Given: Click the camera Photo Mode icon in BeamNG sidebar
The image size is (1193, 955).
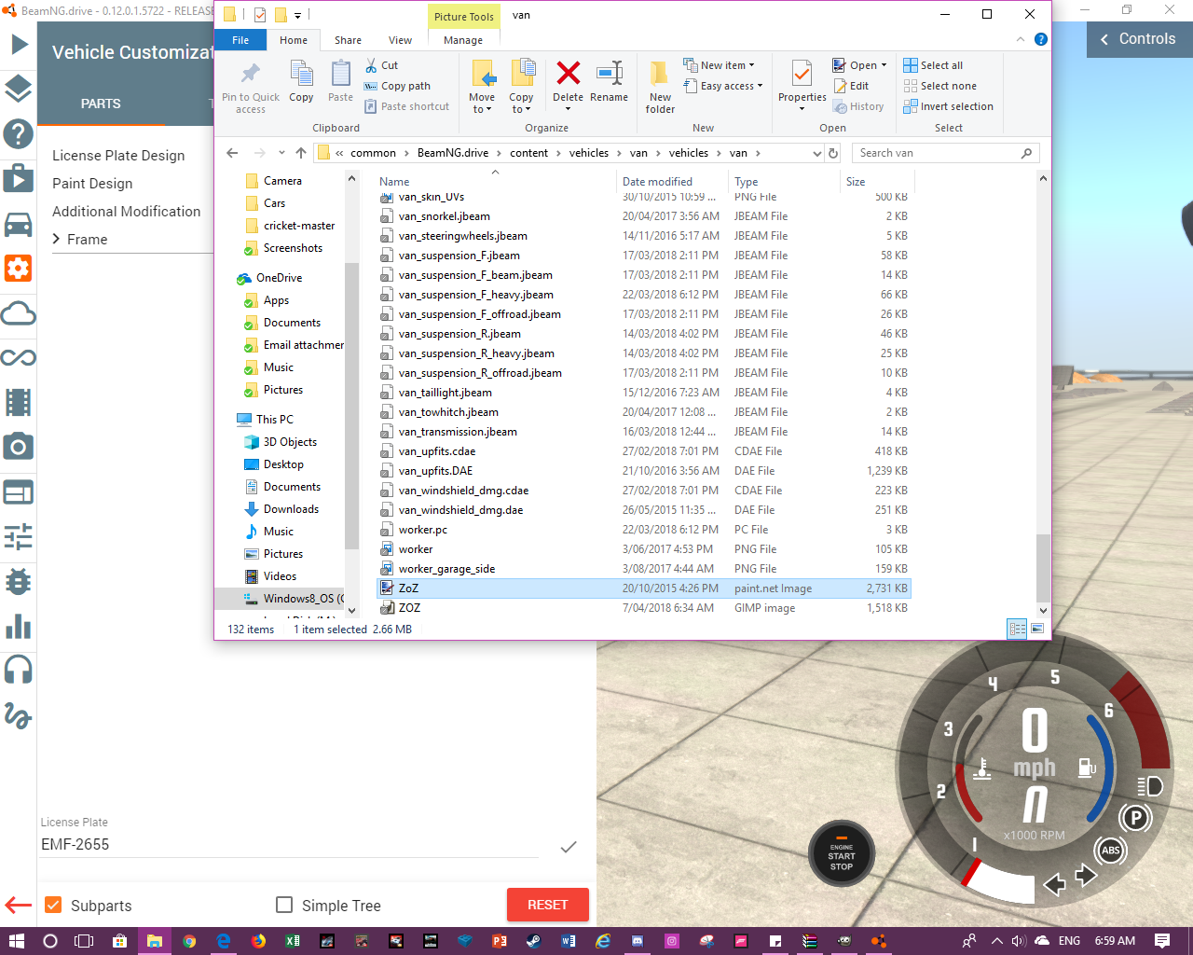Looking at the screenshot, I should click(x=18, y=448).
